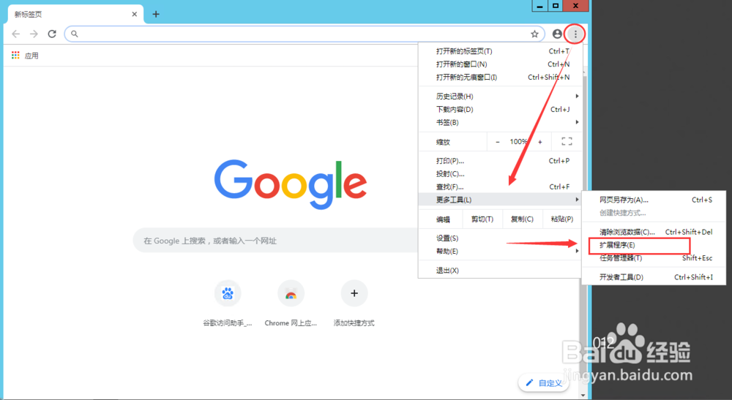Enter full screen via zoom row icon

[567, 141]
